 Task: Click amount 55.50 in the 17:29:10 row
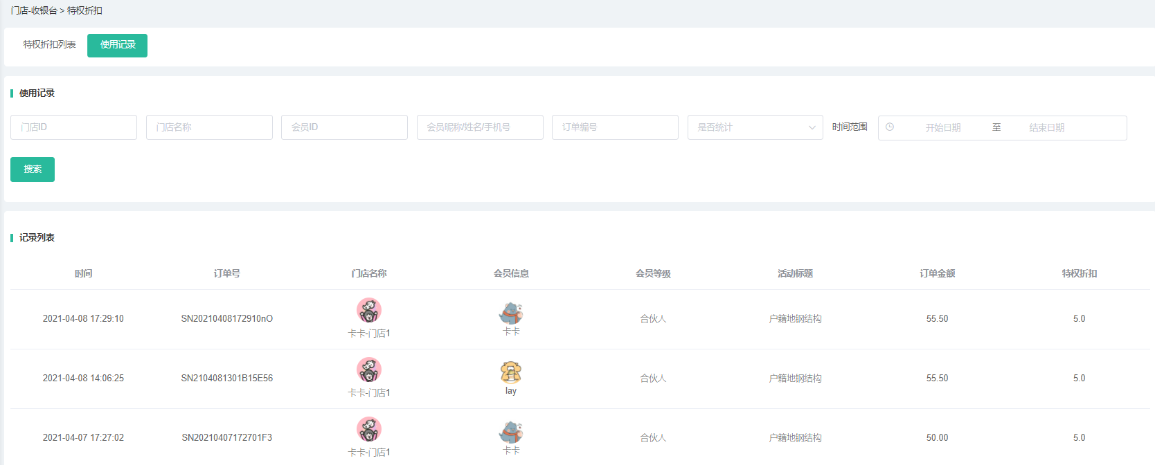(937, 319)
